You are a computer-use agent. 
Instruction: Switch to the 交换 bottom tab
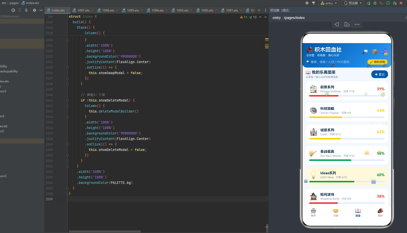[x=336, y=212]
